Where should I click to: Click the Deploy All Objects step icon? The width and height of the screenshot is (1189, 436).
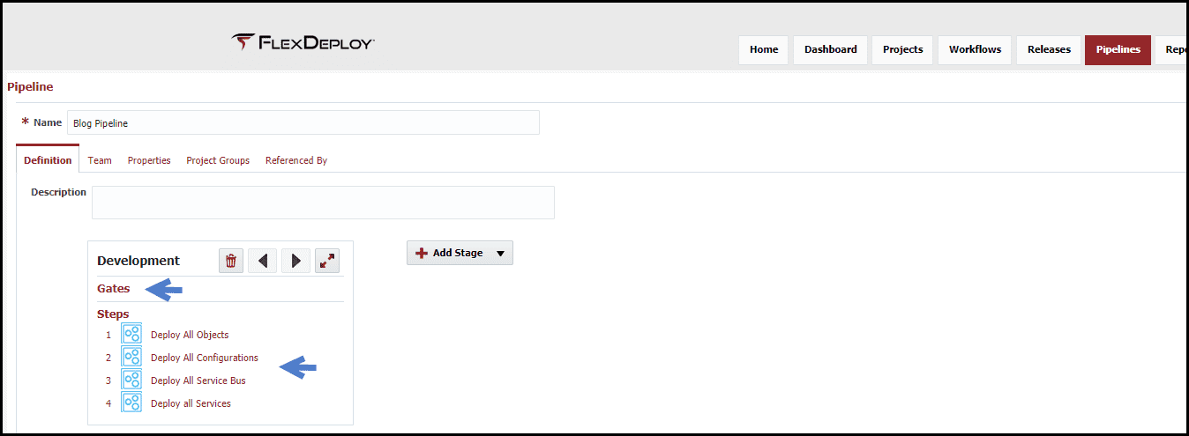131,334
